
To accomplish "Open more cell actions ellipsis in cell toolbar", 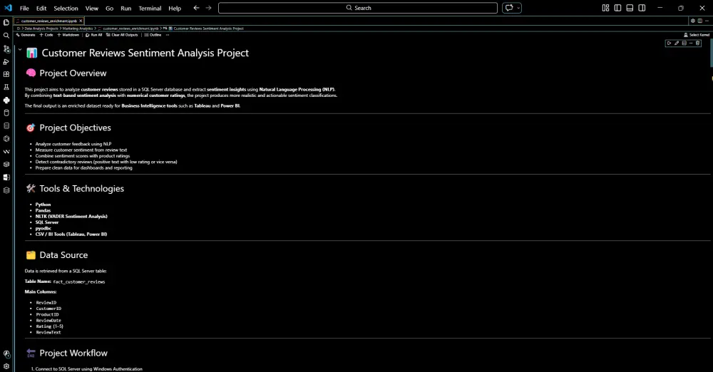I will tap(691, 43).
